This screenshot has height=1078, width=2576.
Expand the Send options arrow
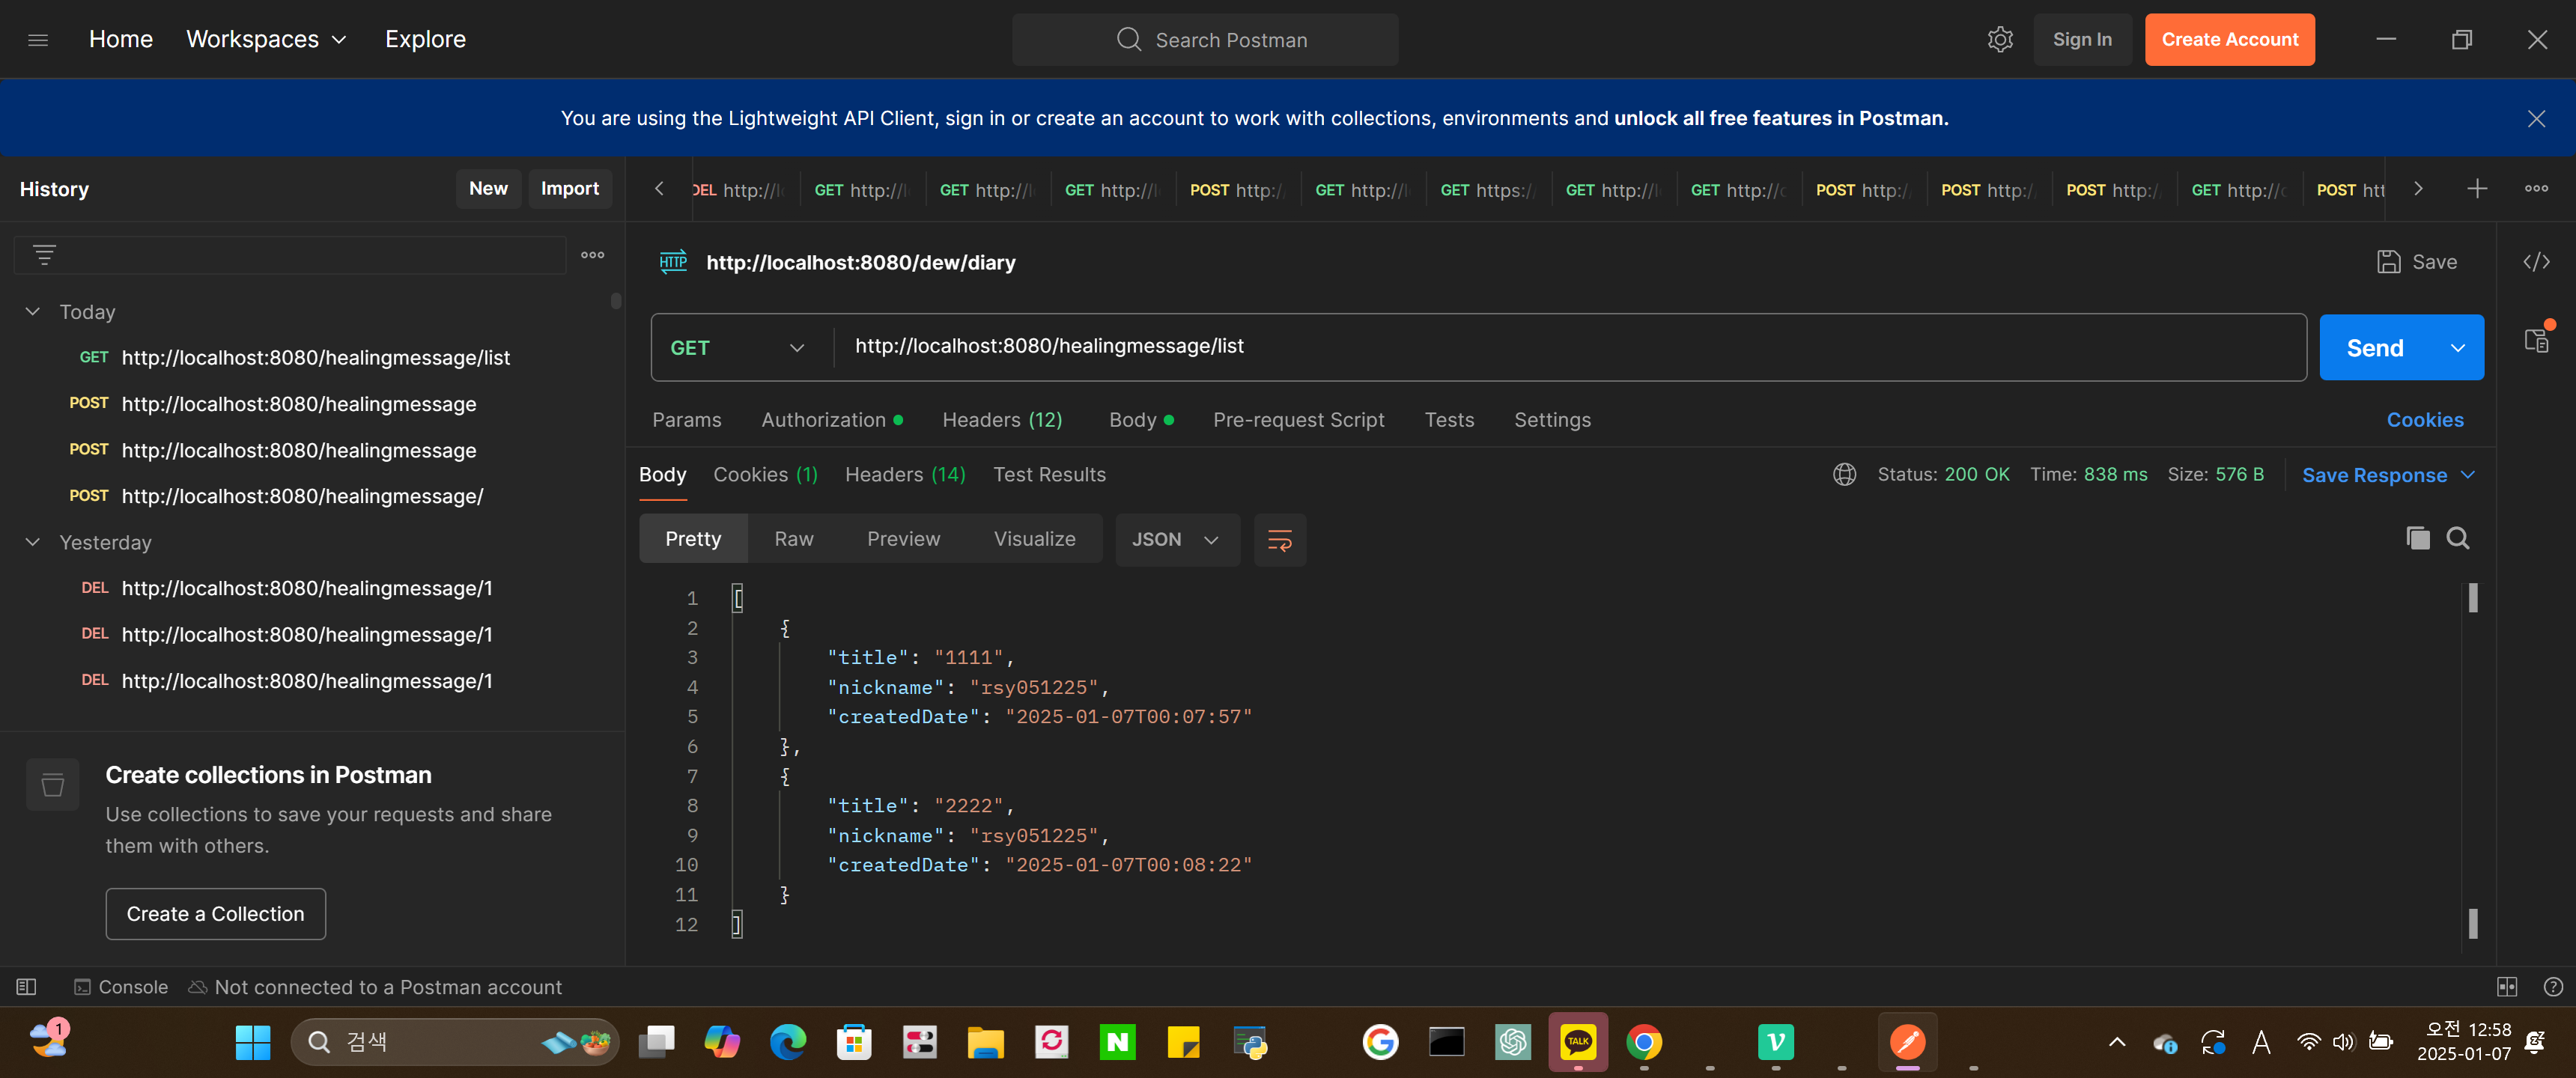click(x=2458, y=348)
